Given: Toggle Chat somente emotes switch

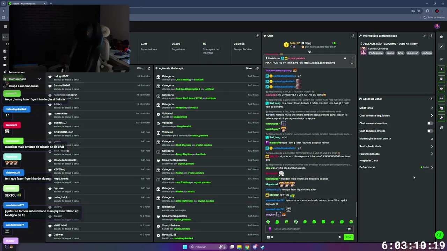Looking at the screenshot, I should [430, 131].
